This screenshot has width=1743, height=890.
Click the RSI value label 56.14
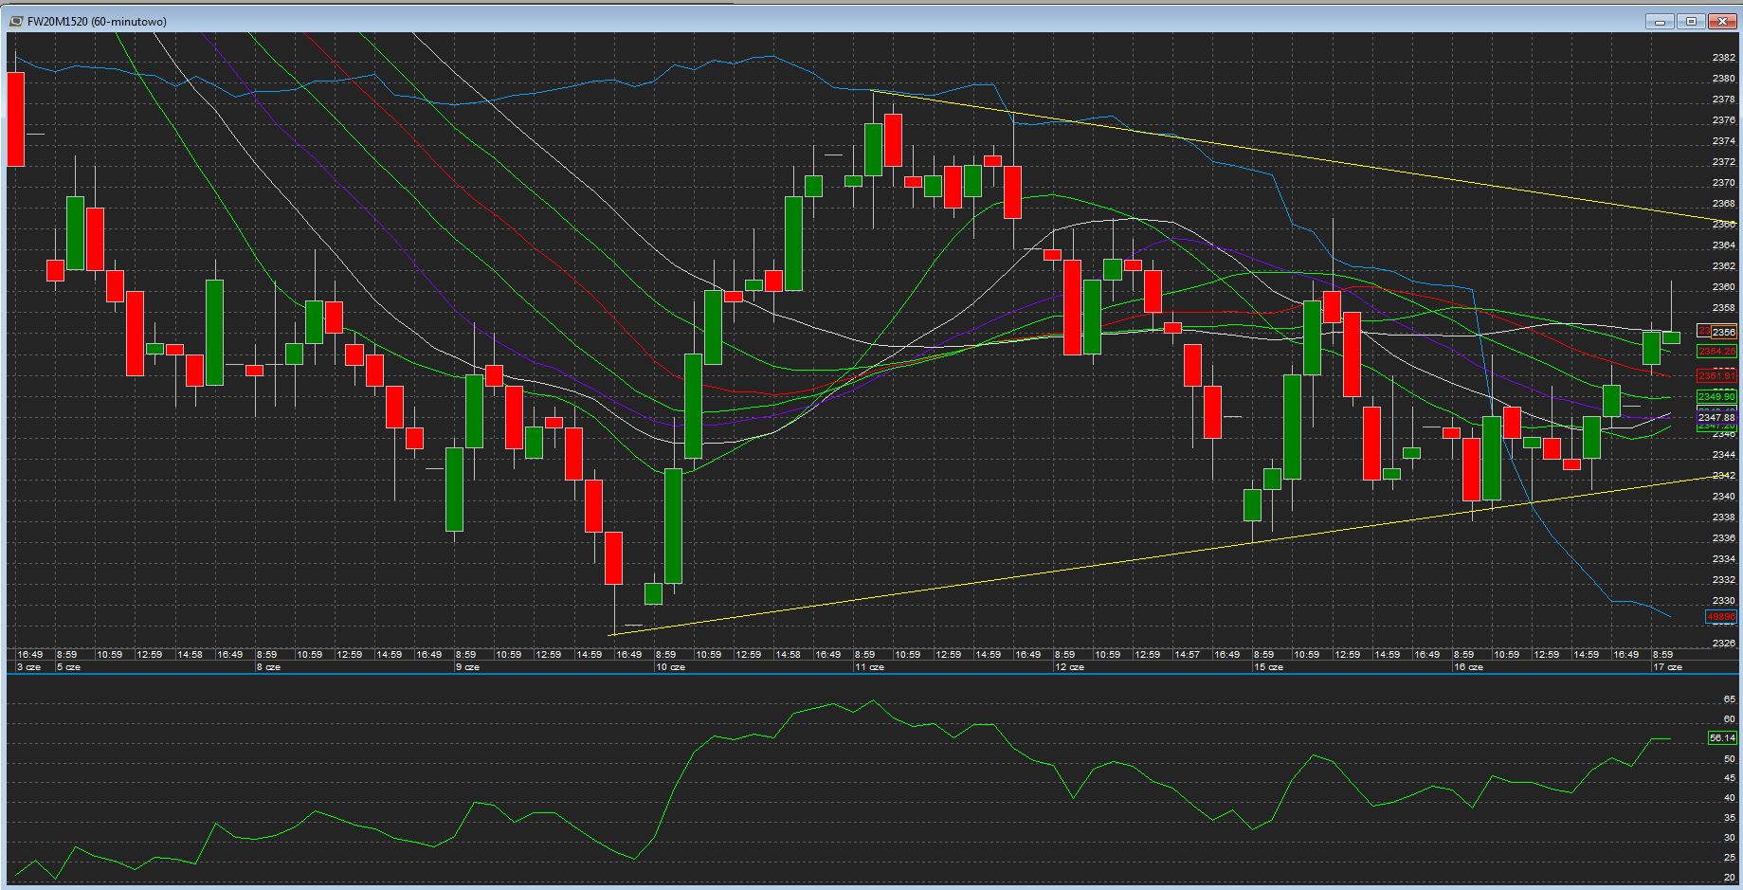(1722, 738)
